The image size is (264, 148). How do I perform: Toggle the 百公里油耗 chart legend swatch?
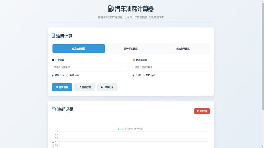pos(121,129)
